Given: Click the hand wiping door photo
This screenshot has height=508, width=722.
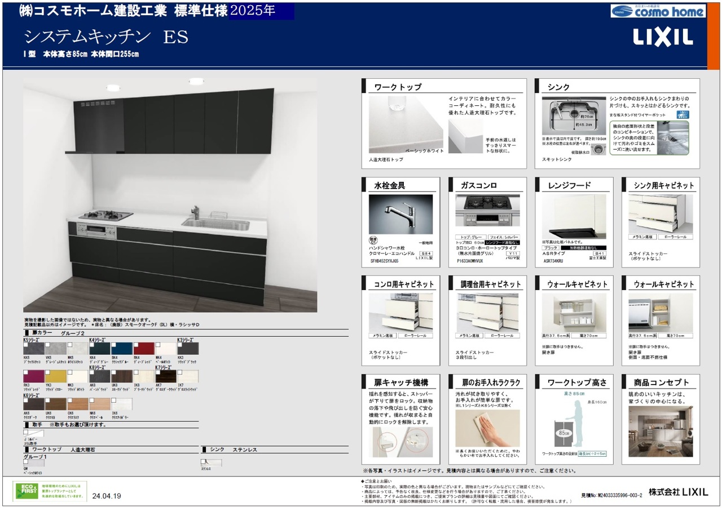Looking at the screenshot, I should click(487, 428).
